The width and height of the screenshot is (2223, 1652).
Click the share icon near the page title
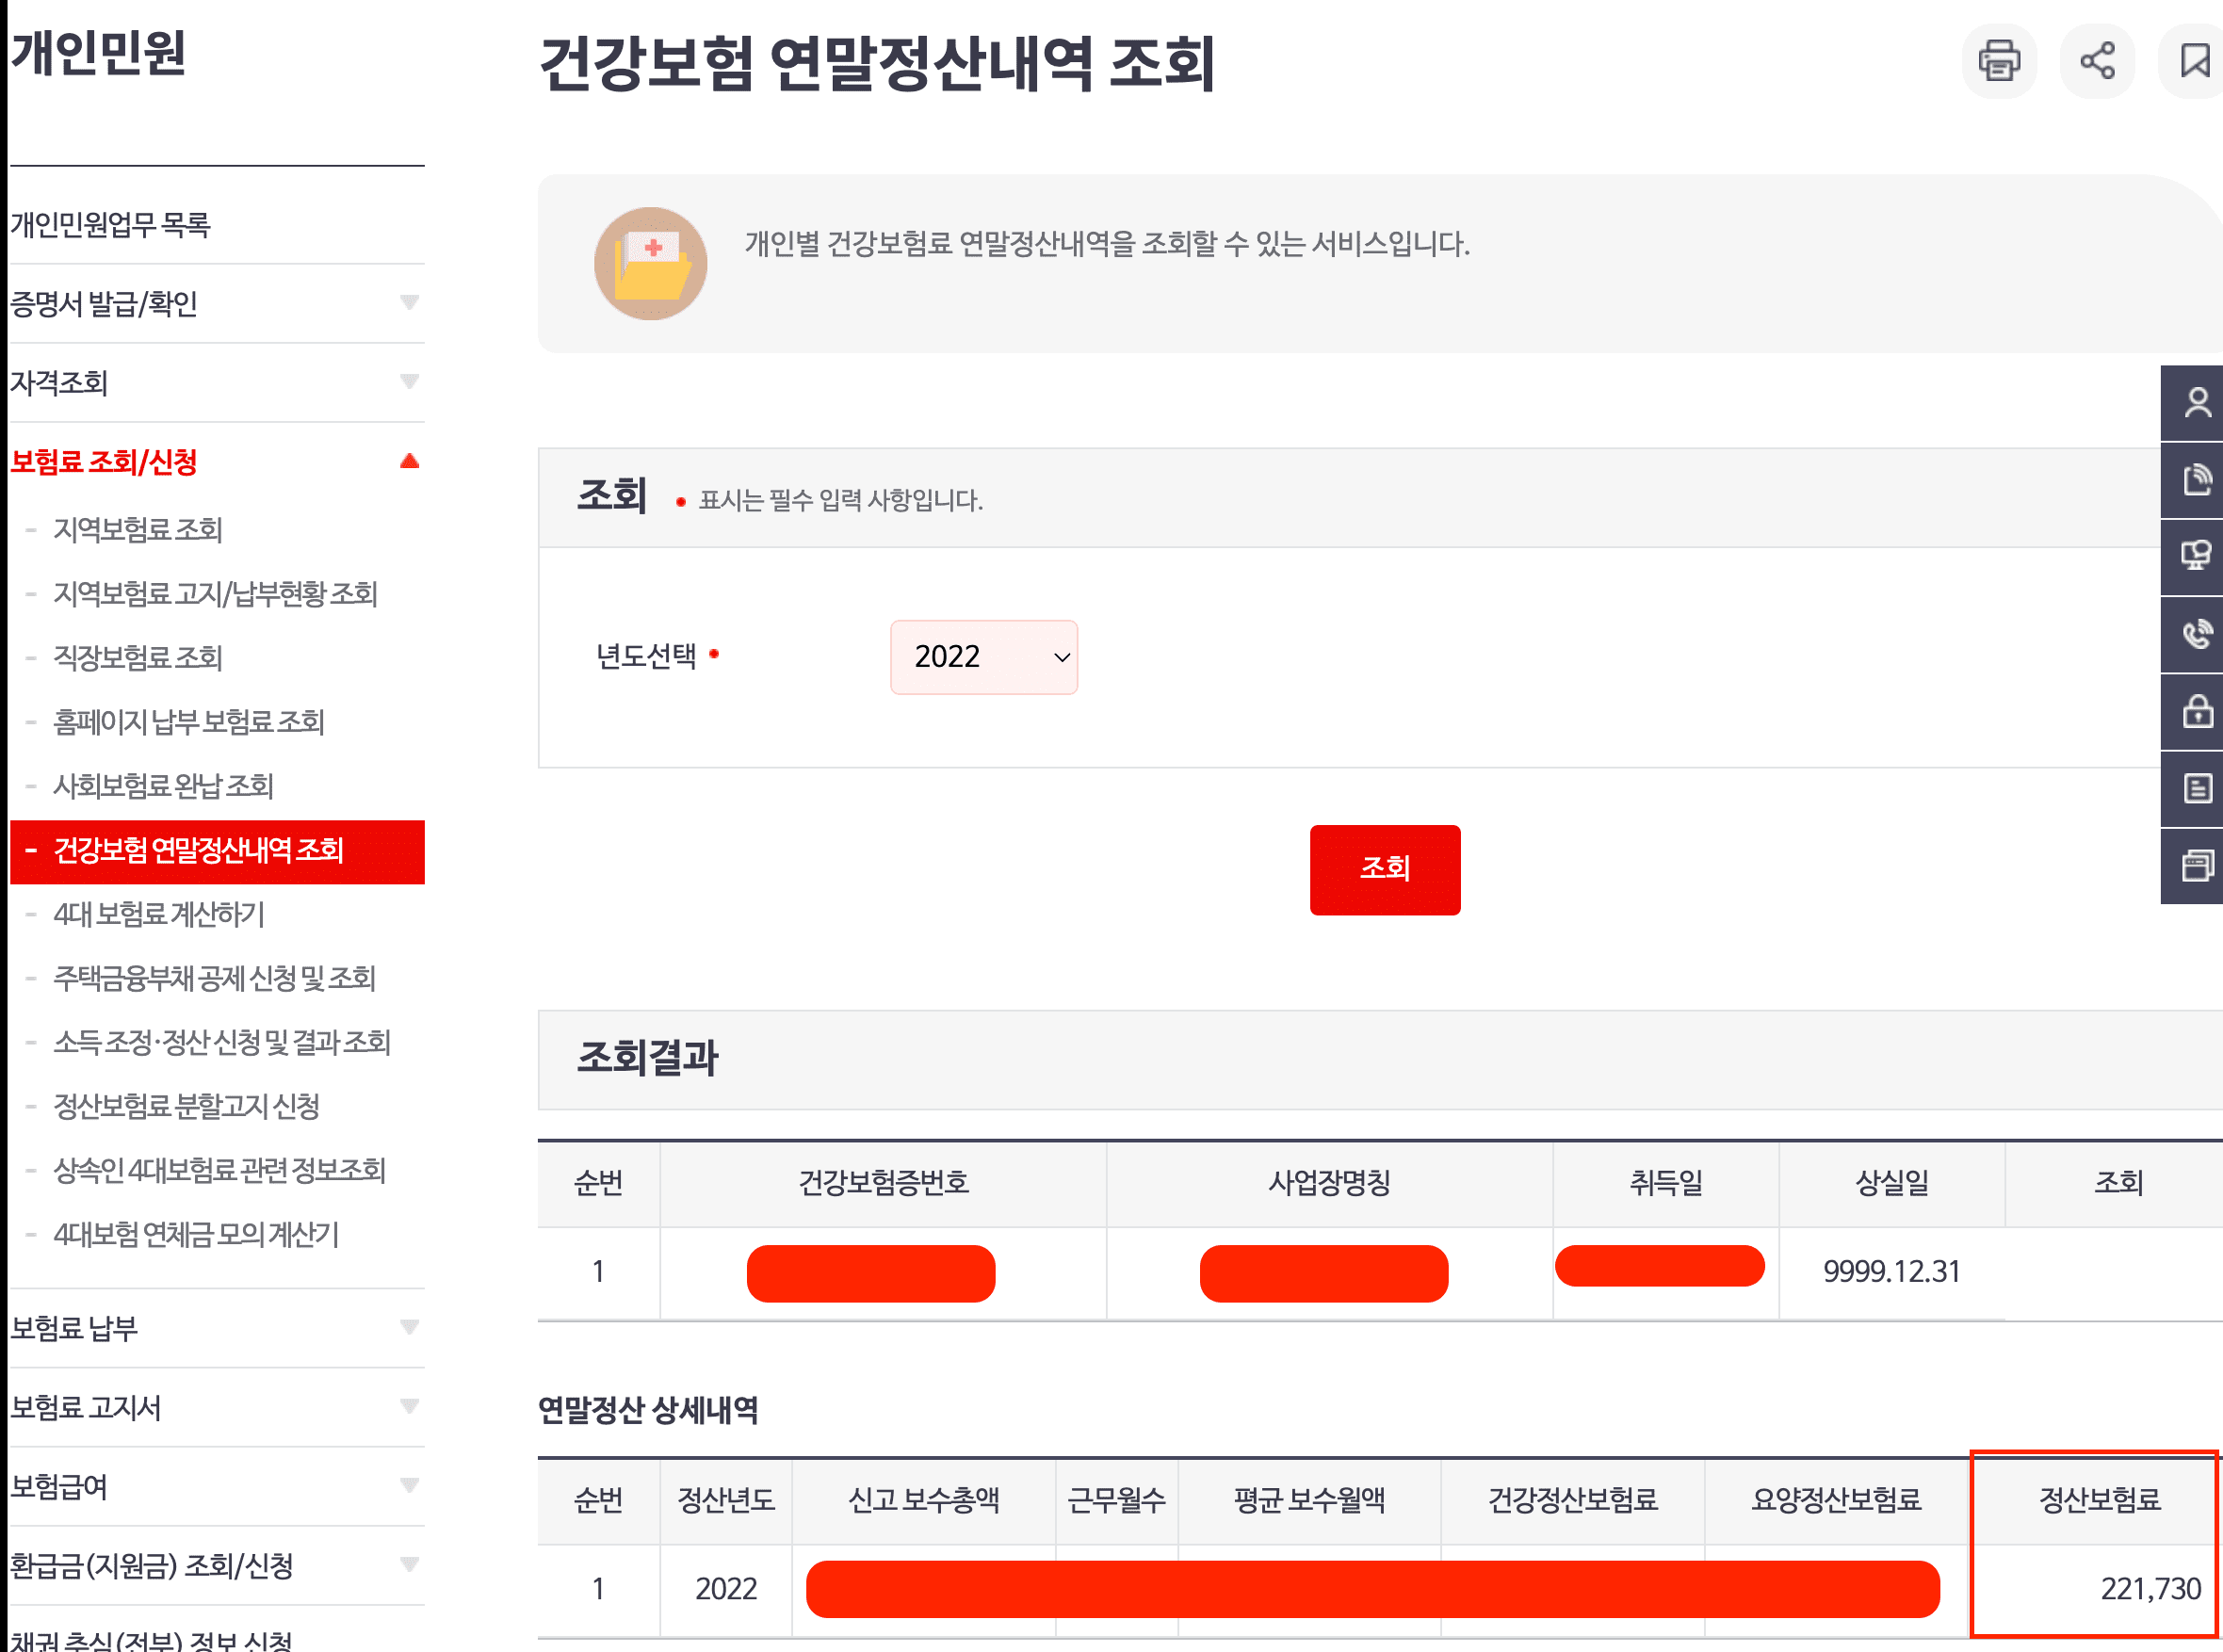(x=2096, y=61)
